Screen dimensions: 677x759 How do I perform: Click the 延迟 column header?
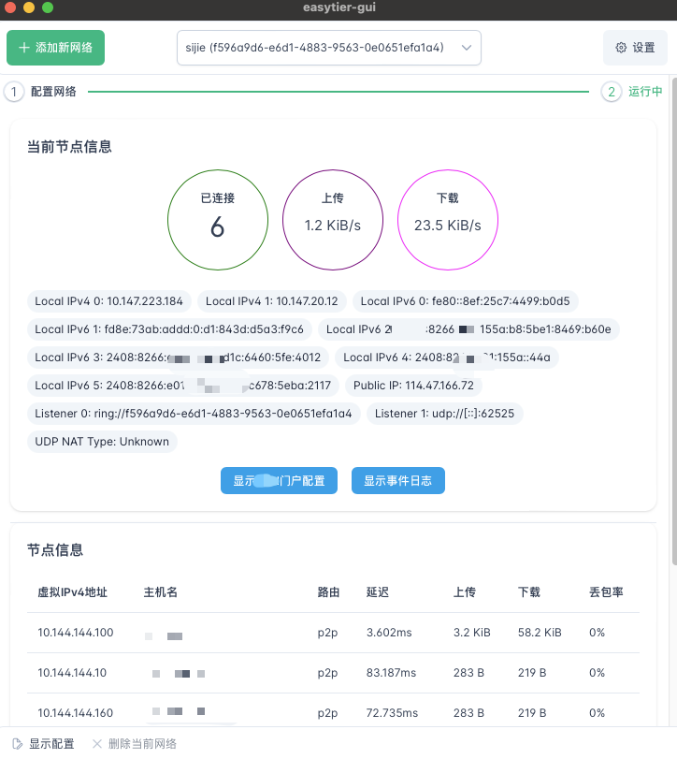[377, 592]
